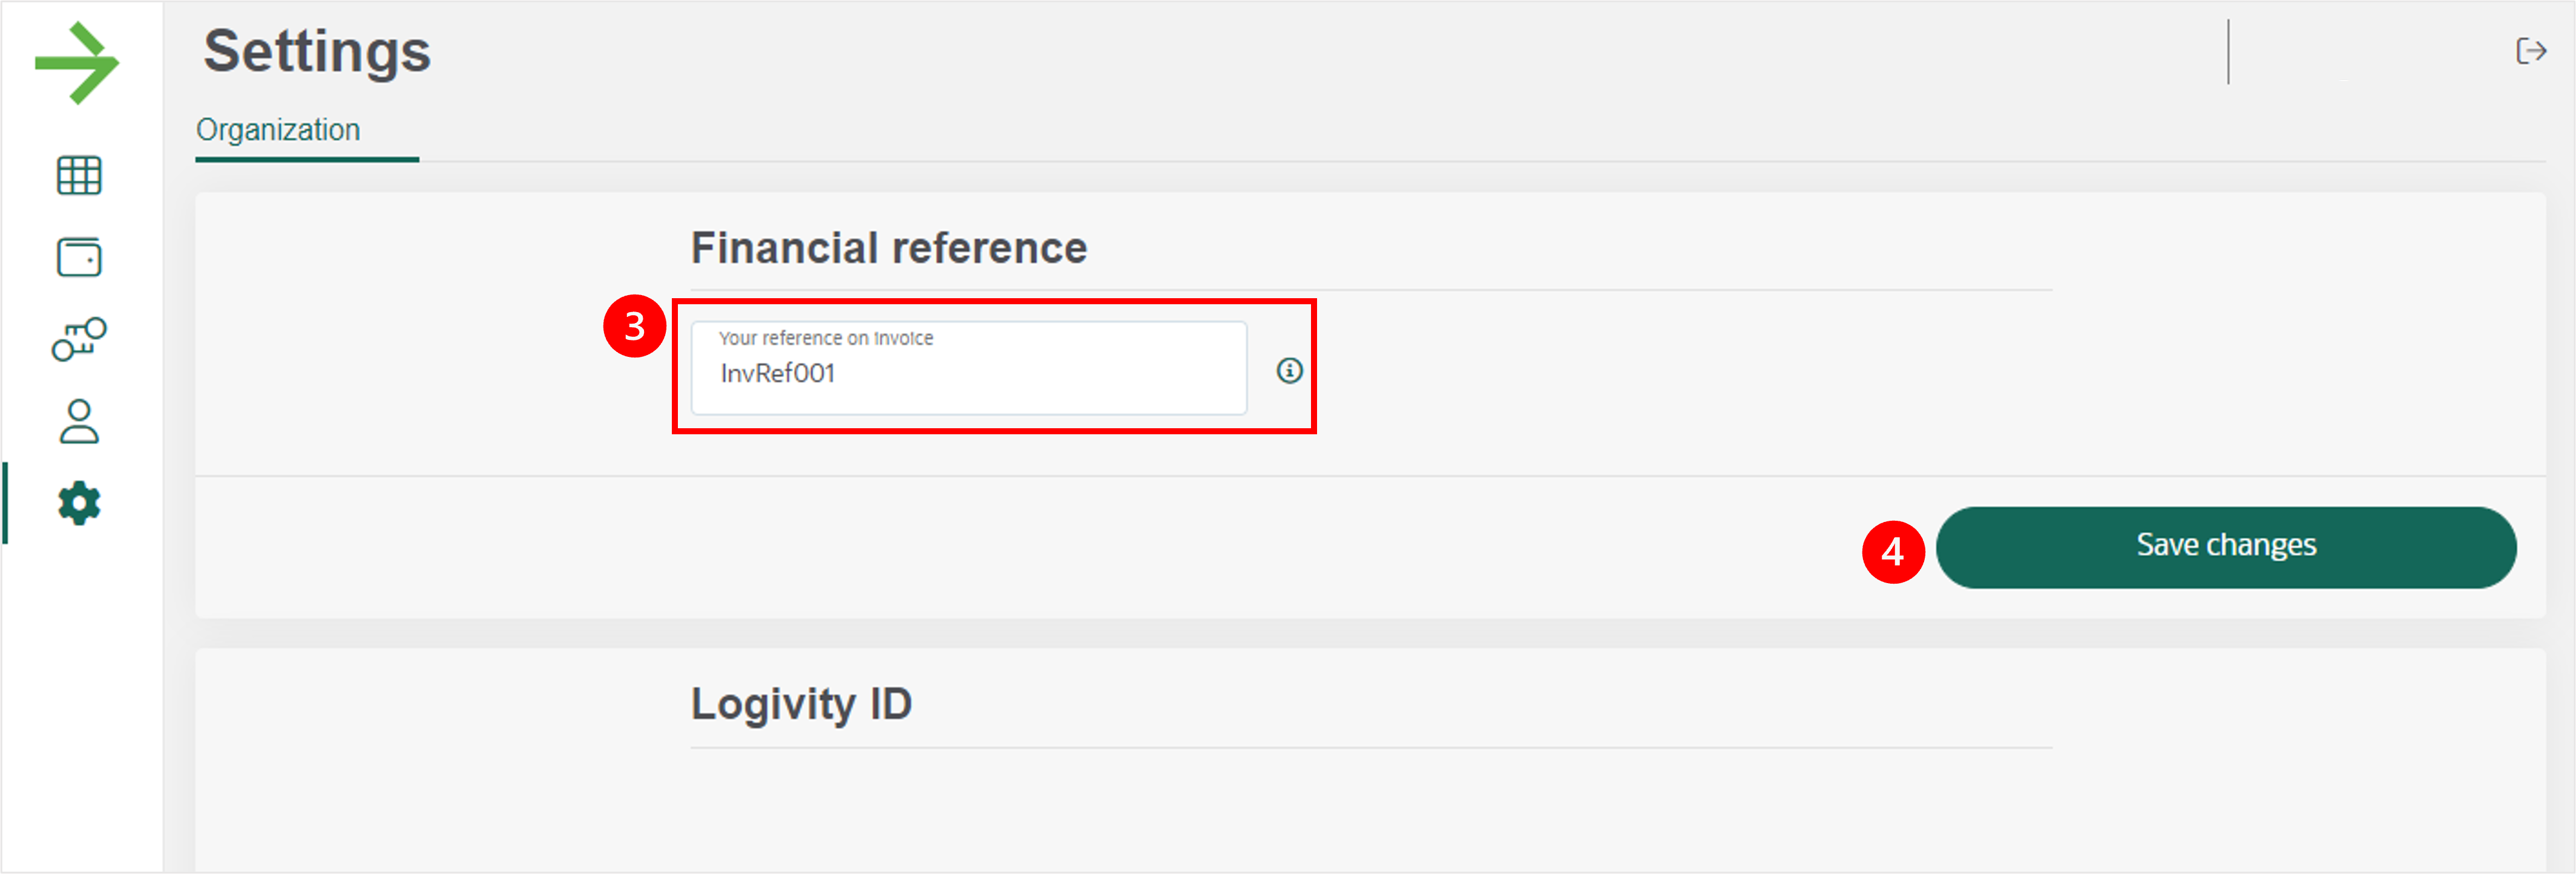Click the Financial reference heading
2576x874 pixels.
888,248
